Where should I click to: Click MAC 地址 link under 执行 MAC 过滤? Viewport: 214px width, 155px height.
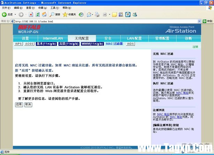click(182, 93)
